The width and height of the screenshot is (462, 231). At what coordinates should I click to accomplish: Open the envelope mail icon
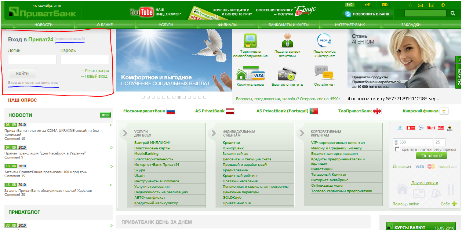421,5
